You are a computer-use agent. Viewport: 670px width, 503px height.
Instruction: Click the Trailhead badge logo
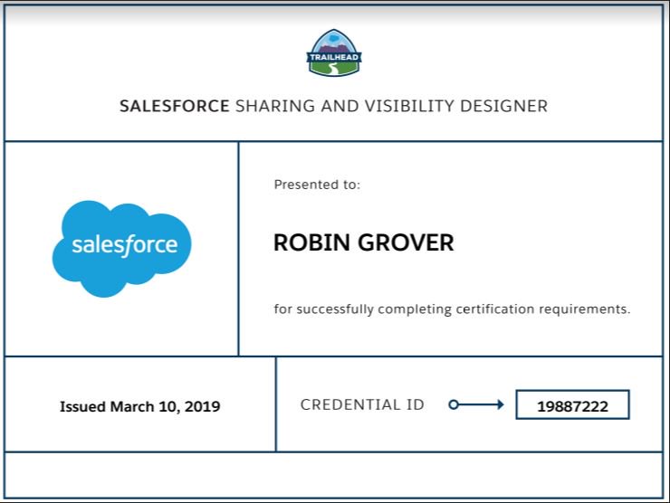pyautogui.click(x=334, y=53)
